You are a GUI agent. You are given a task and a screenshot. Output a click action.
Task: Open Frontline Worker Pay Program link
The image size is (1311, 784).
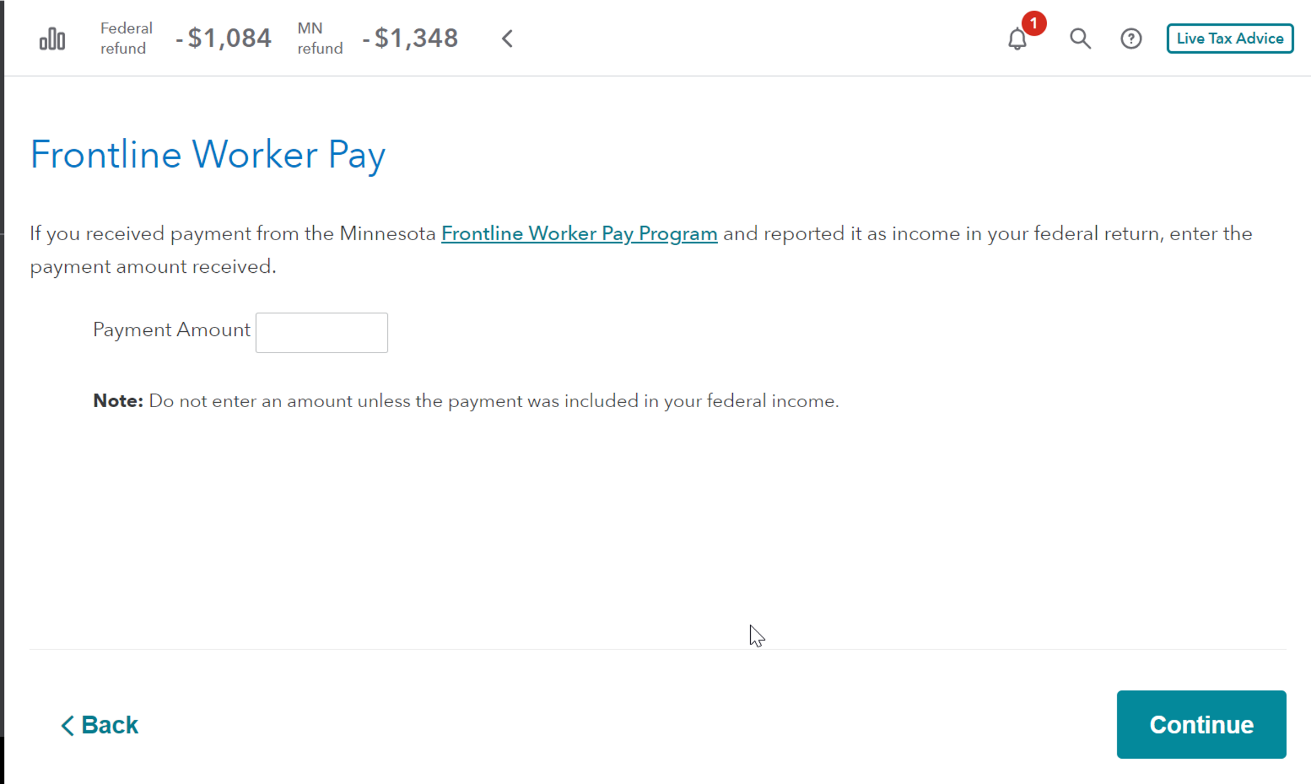click(579, 233)
